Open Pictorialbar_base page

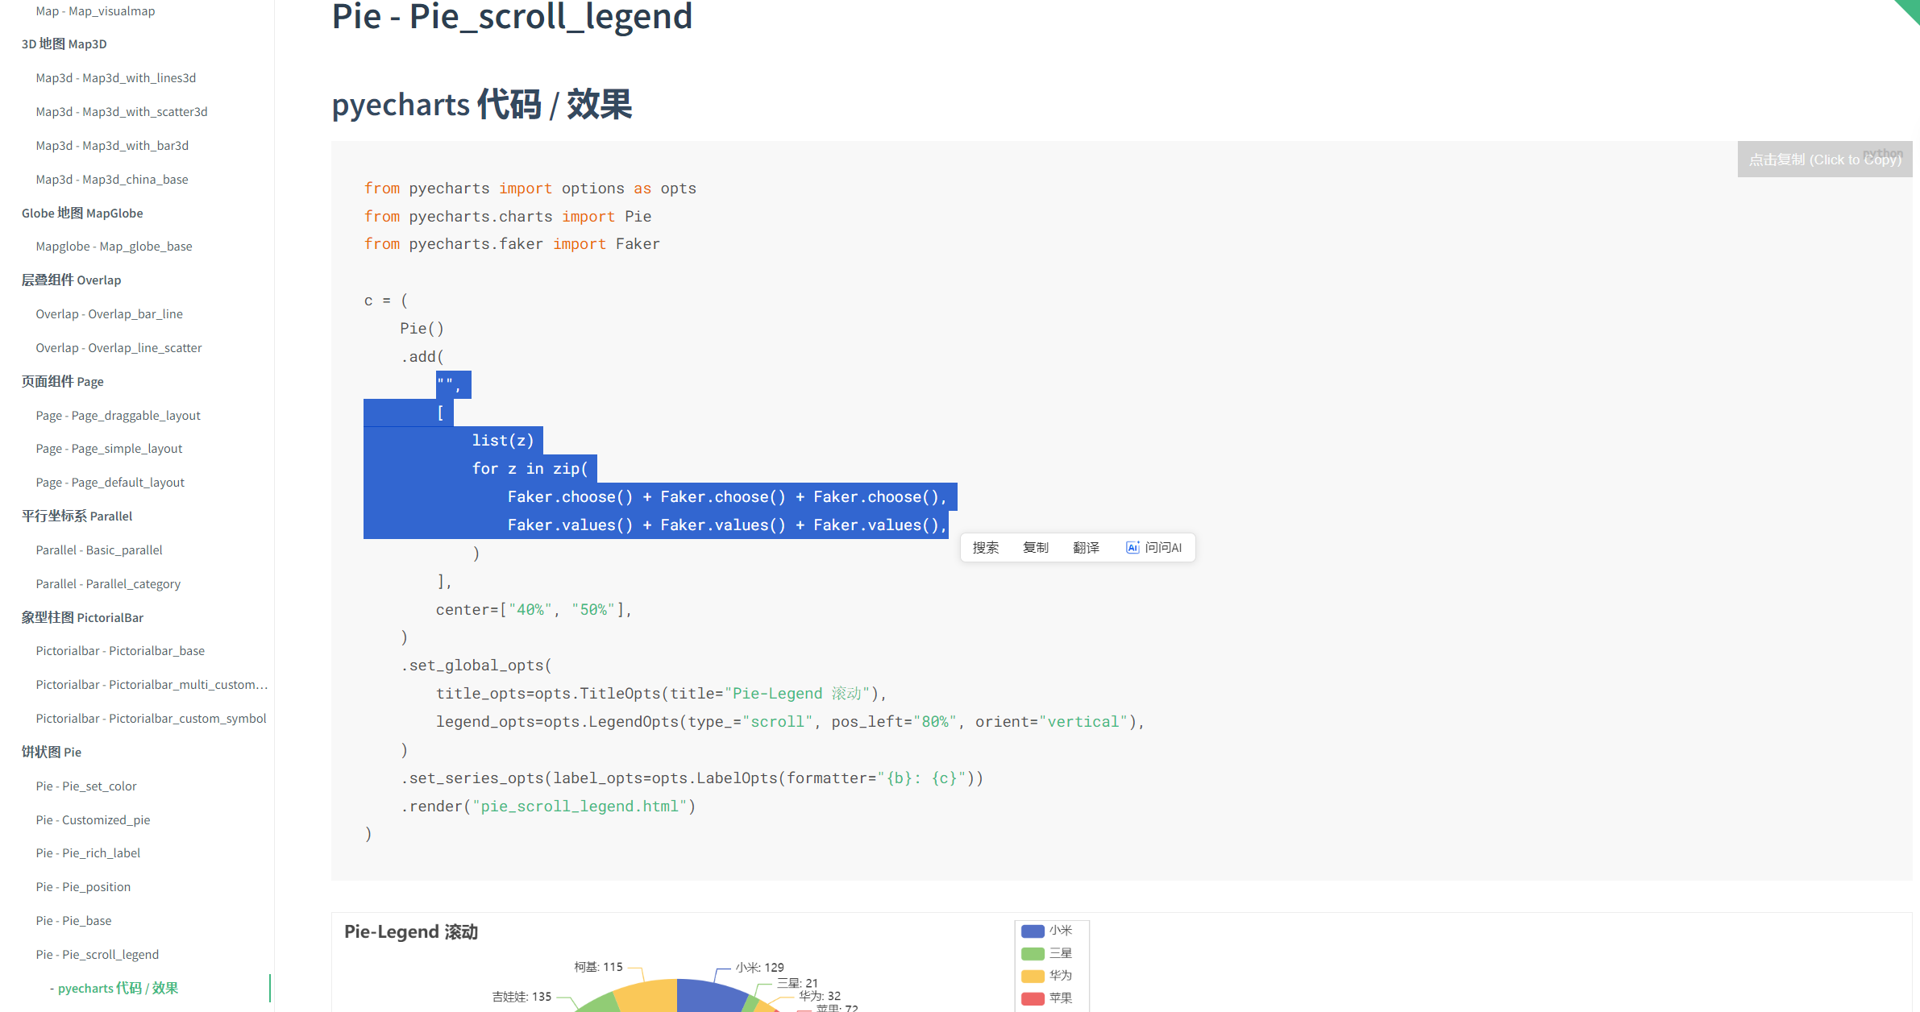click(120, 651)
